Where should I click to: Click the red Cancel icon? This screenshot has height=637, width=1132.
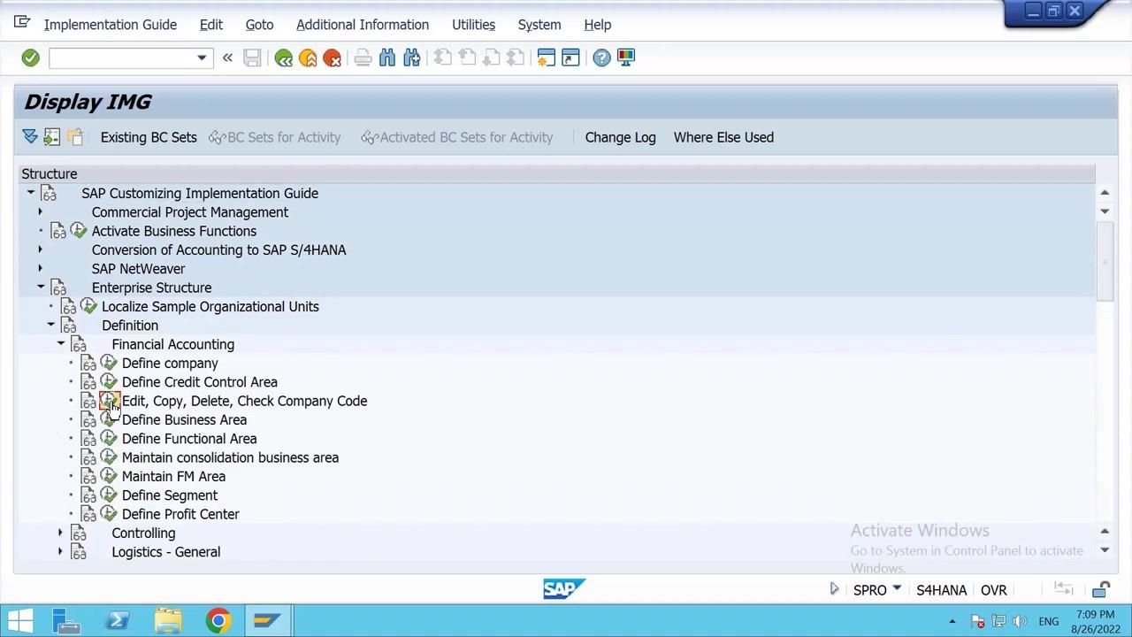click(333, 58)
